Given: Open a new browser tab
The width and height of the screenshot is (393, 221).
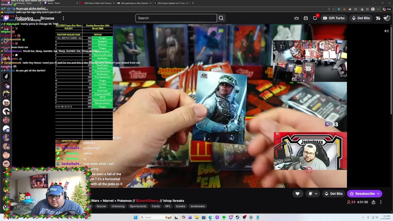Looking at the screenshot, I should click(x=193, y=3).
